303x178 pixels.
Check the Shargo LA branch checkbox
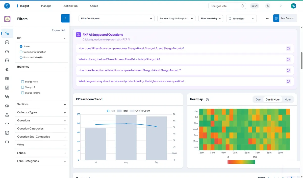click(x=22, y=87)
